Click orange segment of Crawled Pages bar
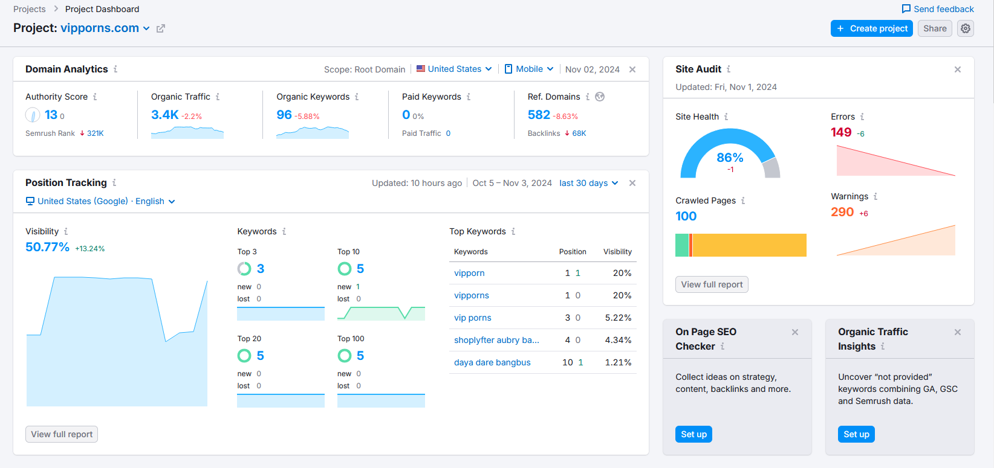The image size is (994, 468). tap(691, 245)
